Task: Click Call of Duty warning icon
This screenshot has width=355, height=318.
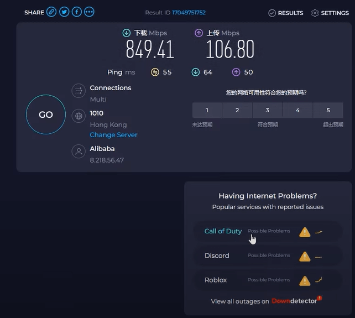Action: click(305, 232)
